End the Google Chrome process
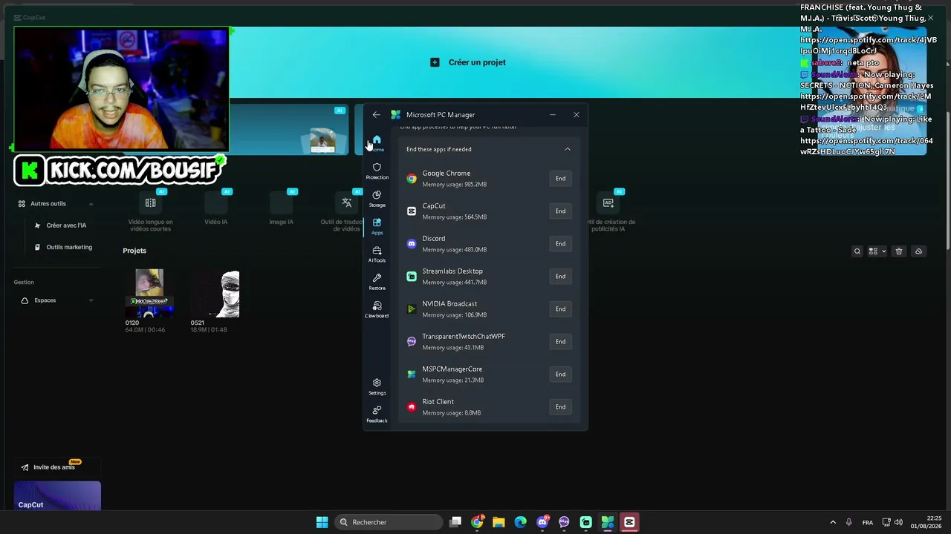The width and height of the screenshot is (951, 534). point(560,179)
